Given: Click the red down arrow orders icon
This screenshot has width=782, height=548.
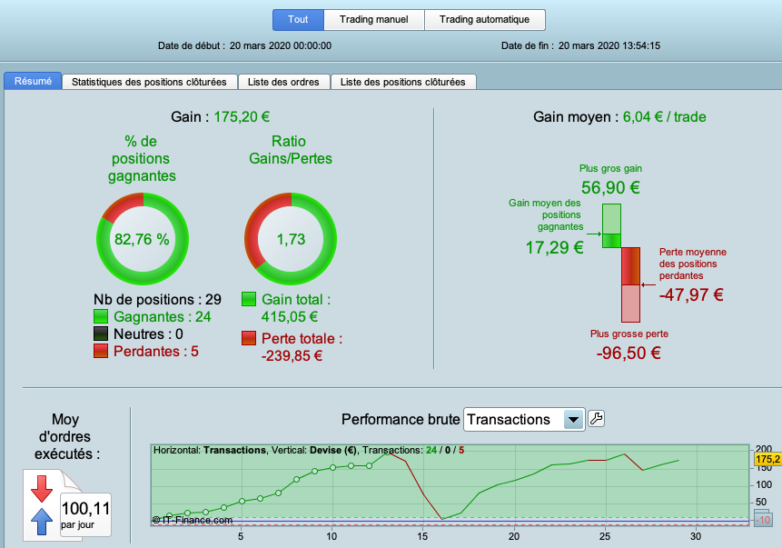Looking at the screenshot, I should [42, 488].
